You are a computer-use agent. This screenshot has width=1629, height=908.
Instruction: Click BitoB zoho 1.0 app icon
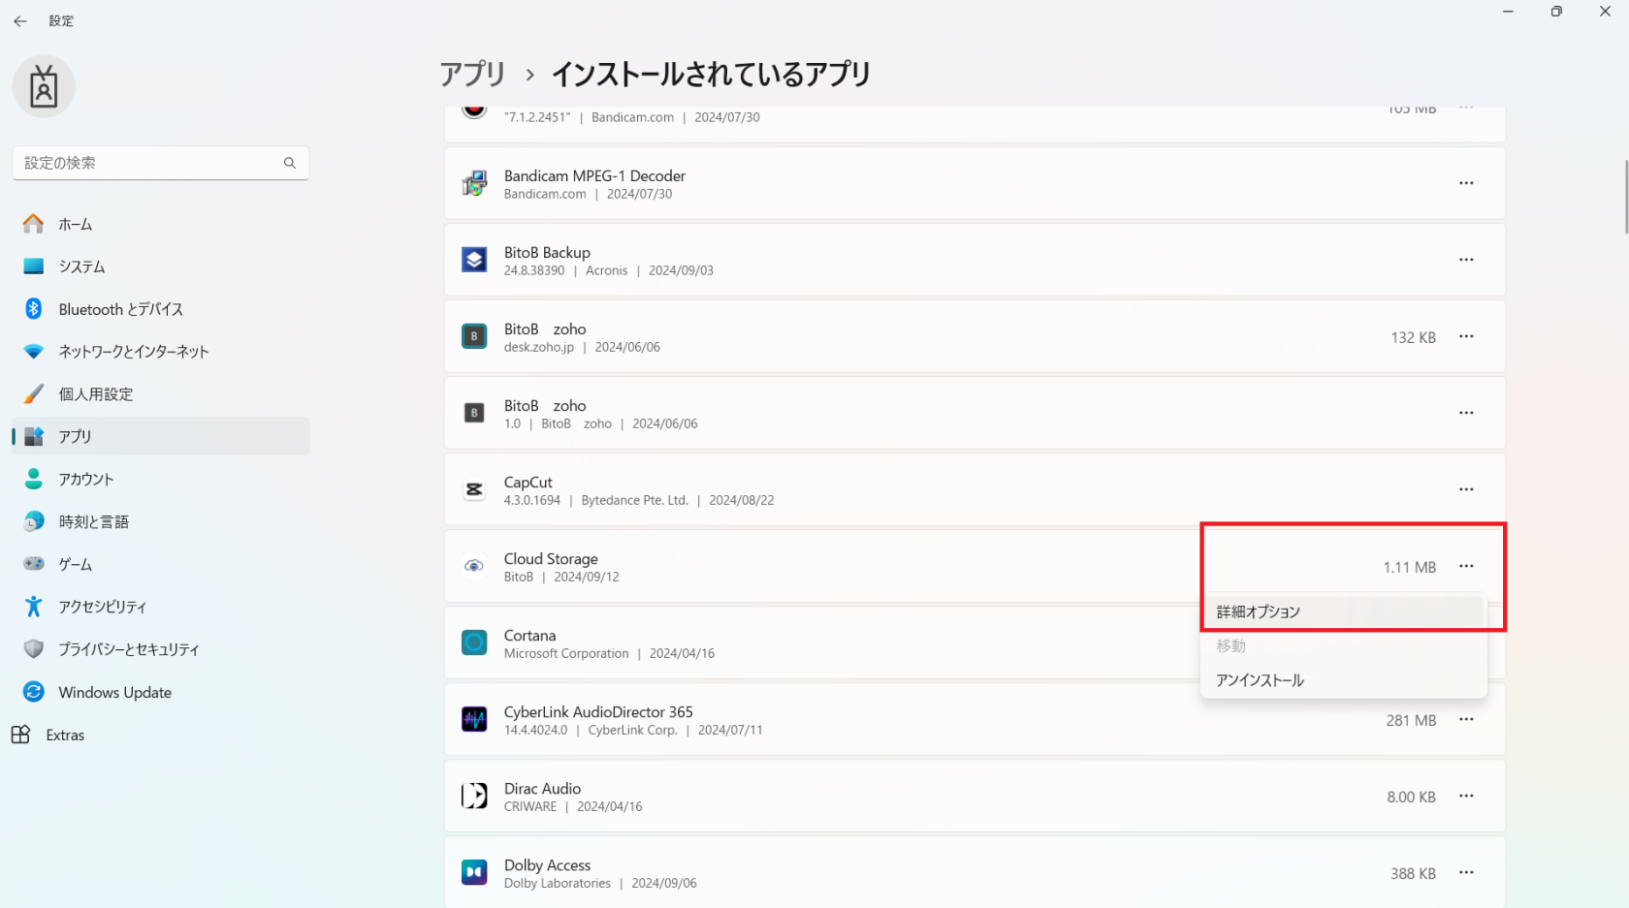coord(474,413)
